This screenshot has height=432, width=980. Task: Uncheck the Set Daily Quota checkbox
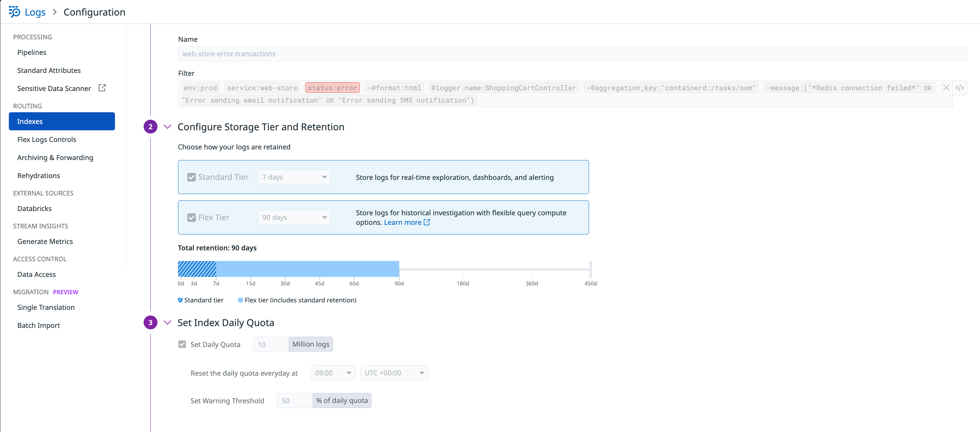tap(182, 345)
